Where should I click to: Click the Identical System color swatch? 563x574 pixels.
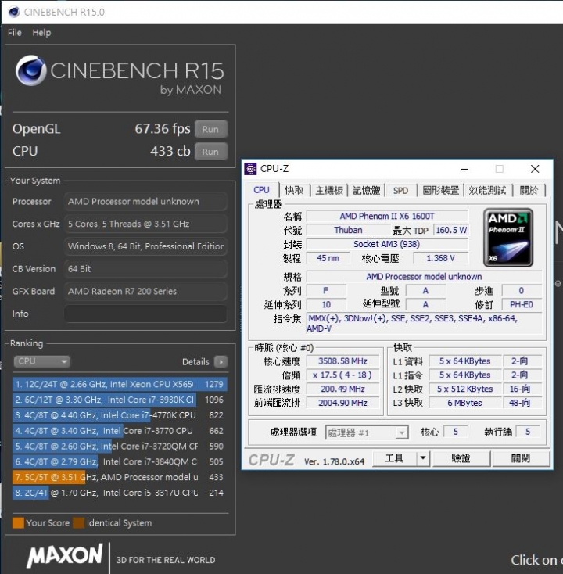[78, 522]
